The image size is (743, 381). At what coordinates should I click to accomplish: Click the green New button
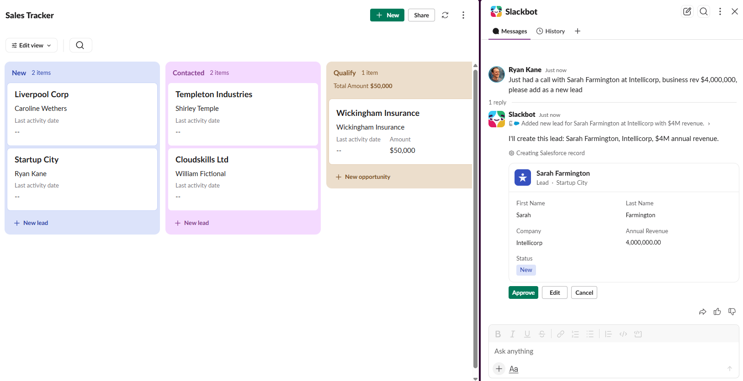coord(387,15)
